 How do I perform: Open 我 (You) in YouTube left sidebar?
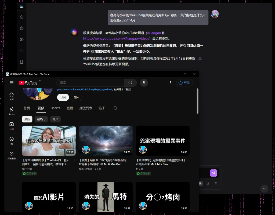pos(12,141)
